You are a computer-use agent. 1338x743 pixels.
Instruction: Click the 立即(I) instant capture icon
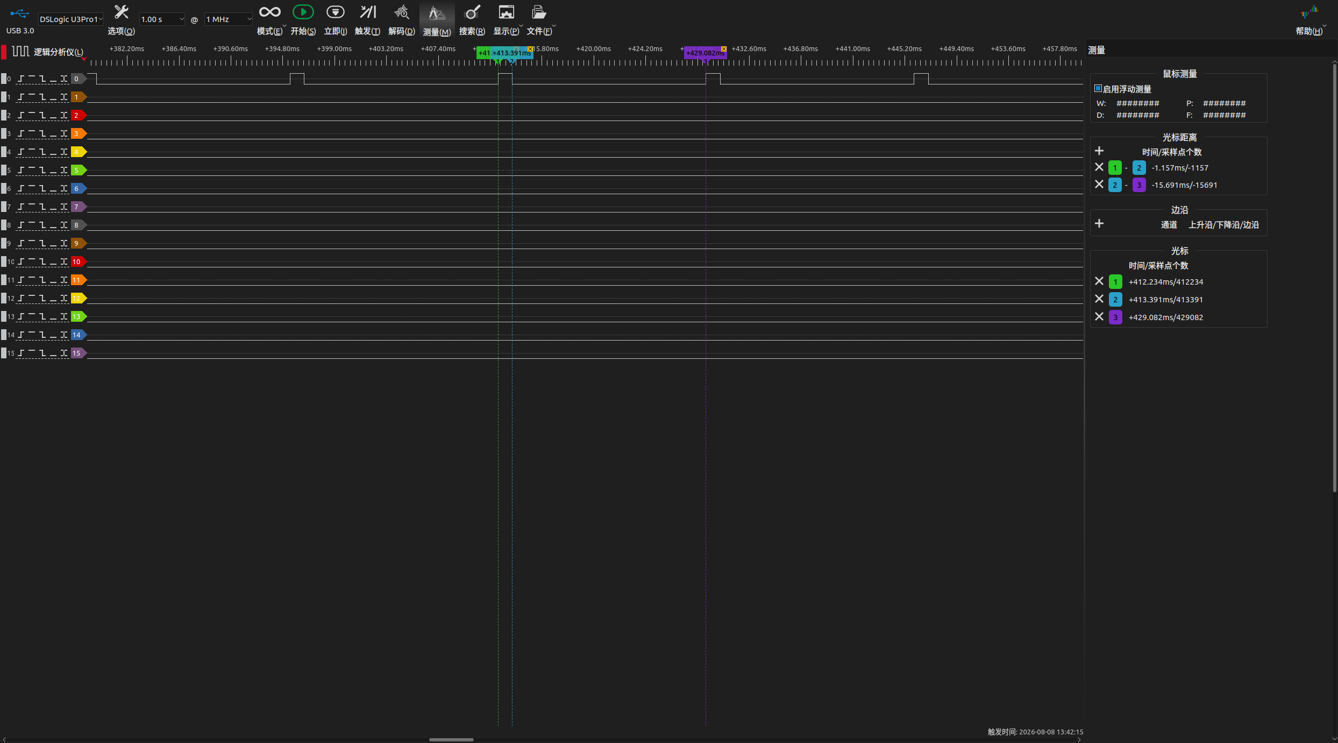coord(335,12)
